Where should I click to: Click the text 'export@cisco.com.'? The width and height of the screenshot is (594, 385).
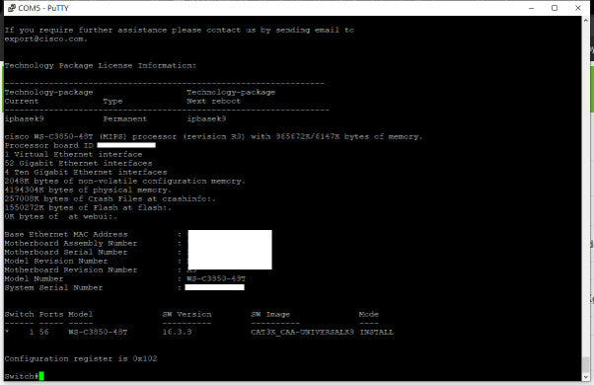pos(46,39)
